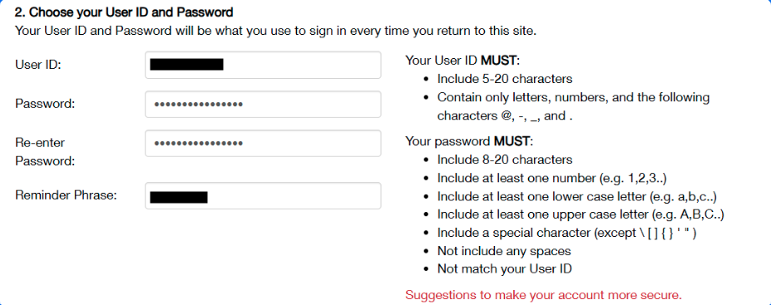The width and height of the screenshot is (771, 305).
Task: Click the upper case letter requirement
Action: point(581,214)
